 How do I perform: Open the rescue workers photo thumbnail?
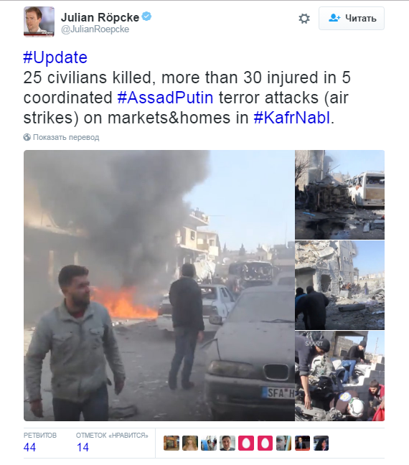click(x=340, y=376)
